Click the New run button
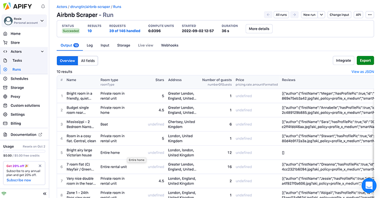The image size is (380, 198). coord(309,15)
